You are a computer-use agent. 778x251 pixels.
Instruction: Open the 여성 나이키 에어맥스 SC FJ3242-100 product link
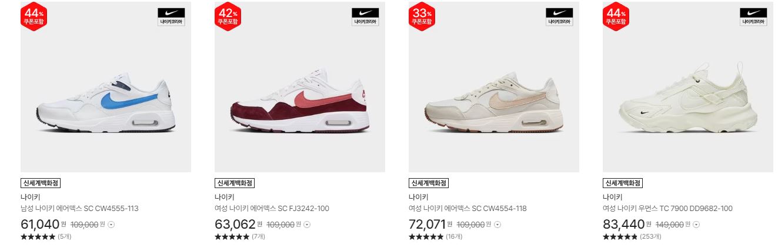[x=272, y=209]
